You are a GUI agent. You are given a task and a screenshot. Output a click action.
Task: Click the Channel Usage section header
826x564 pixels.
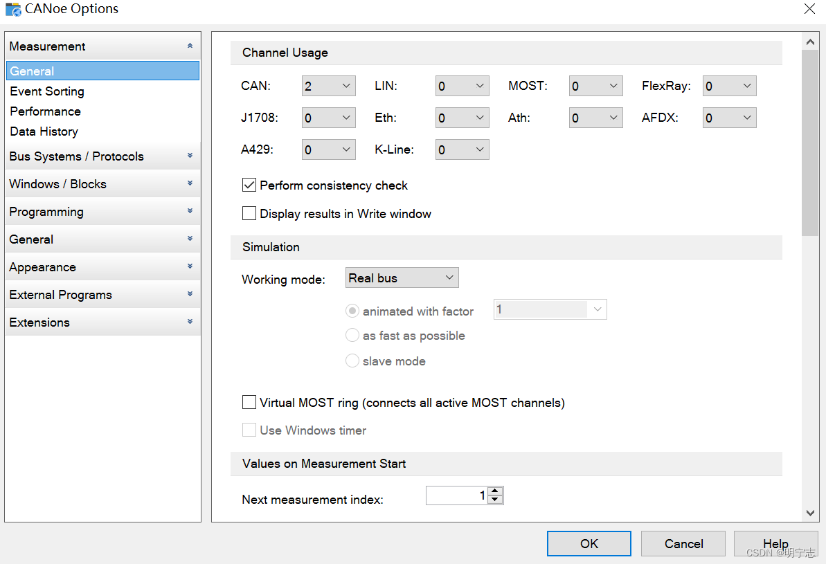(x=506, y=53)
